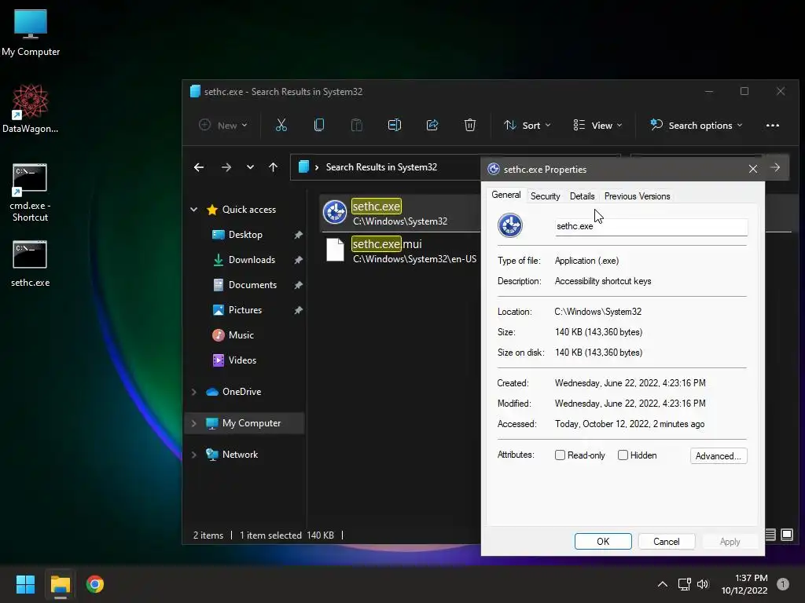Select the sethc.exe application icon in results
The height and width of the screenshot is (603, 805).
(x=335, y=212)
